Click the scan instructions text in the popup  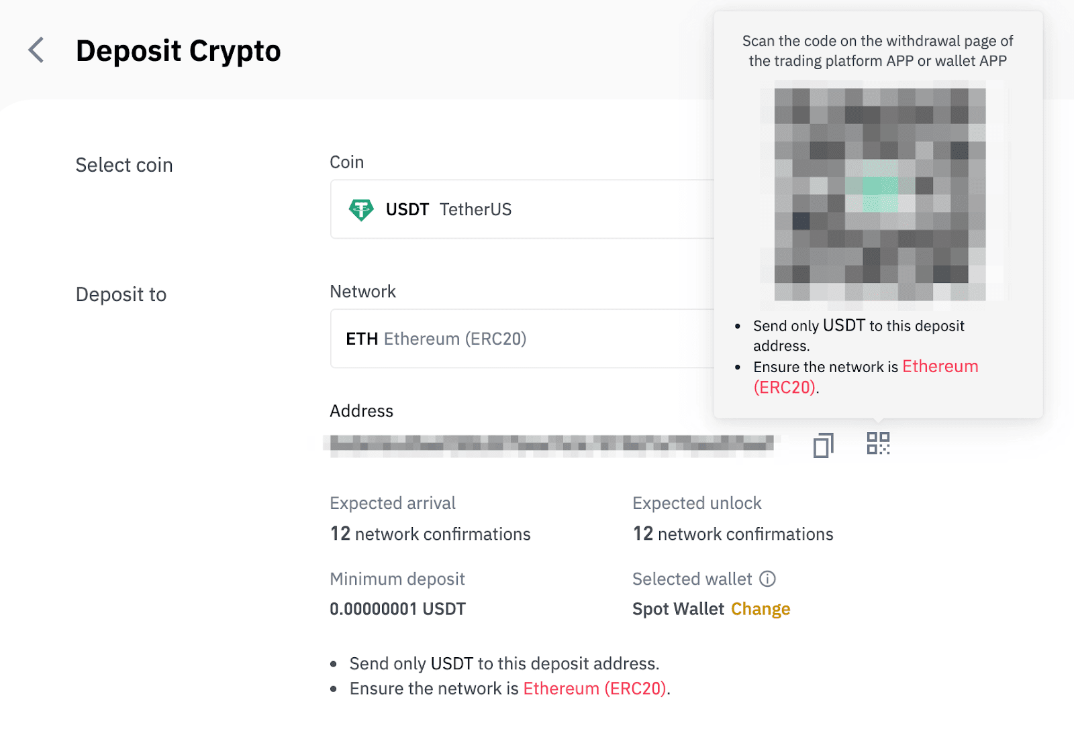[x=877, y=51]
